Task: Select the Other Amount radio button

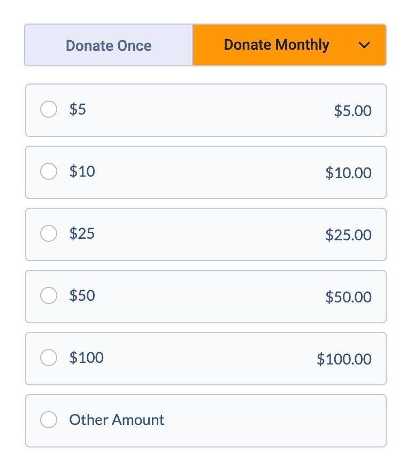Action: click(x=49, y=420)
